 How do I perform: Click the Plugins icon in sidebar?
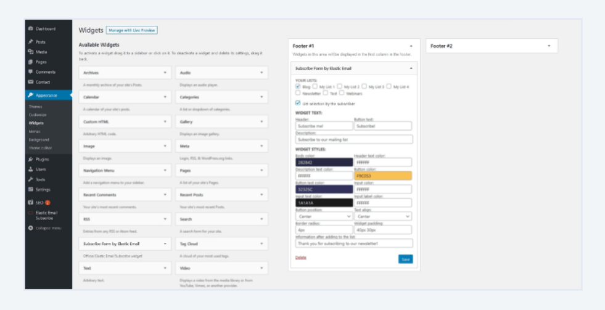pos(31,159)
